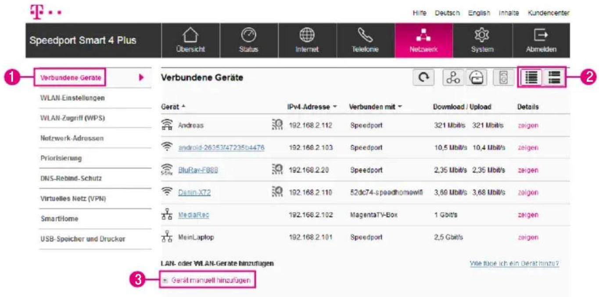Expand Gerät manuell hinzufügen

point(207,280)
